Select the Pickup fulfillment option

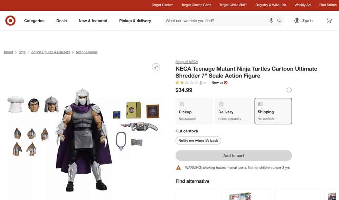[194, 111]
